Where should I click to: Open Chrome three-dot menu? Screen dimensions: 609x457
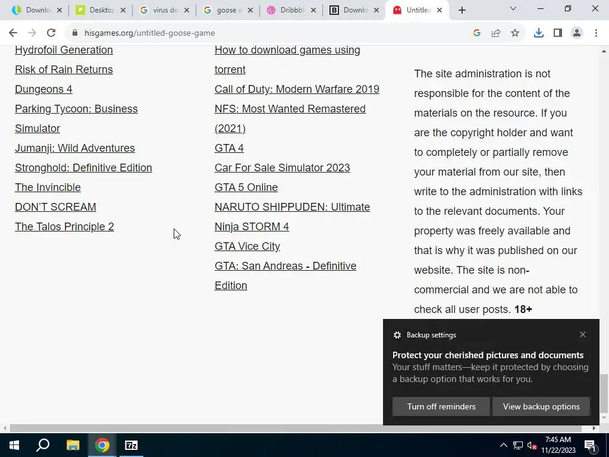596,33
